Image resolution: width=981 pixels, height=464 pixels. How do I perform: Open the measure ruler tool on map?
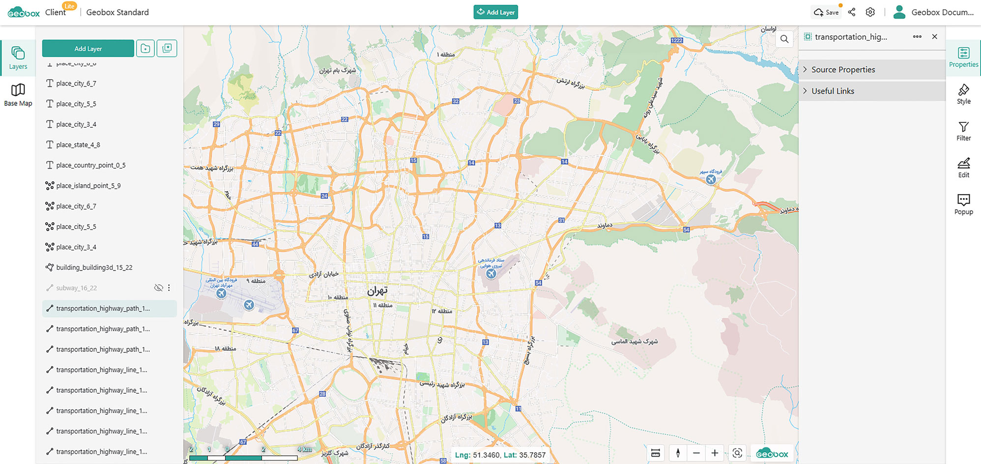tap(656, 453)
